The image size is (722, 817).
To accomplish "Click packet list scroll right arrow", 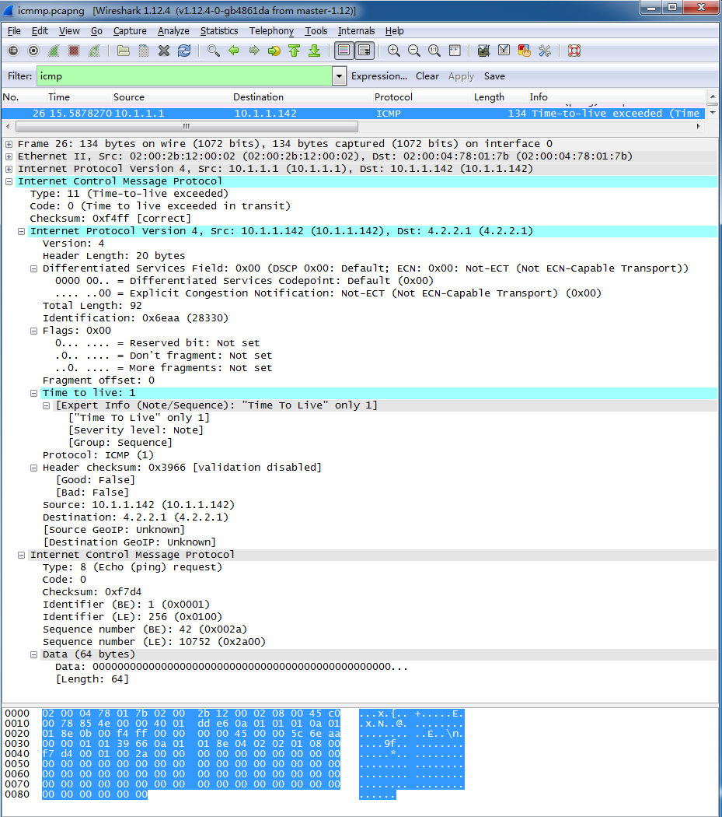I will click(698, 126).
